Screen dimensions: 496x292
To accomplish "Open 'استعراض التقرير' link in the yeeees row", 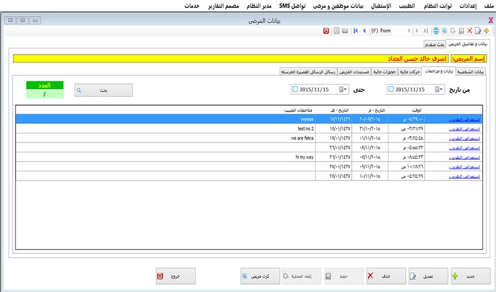I will [x=464, y=120].
